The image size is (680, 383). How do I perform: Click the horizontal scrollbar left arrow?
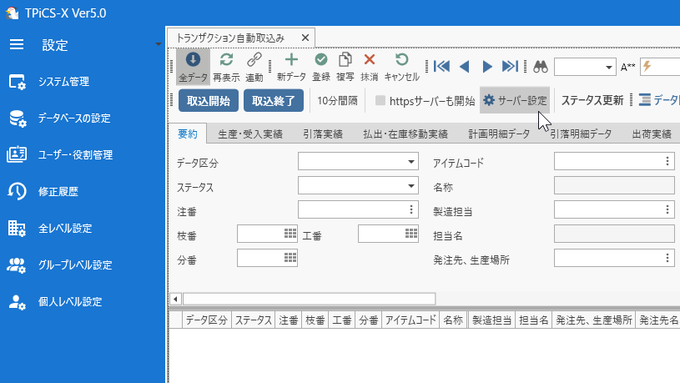pos(175,299)
